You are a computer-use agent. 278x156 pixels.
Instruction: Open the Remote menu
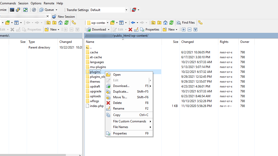tap(49, 3)
